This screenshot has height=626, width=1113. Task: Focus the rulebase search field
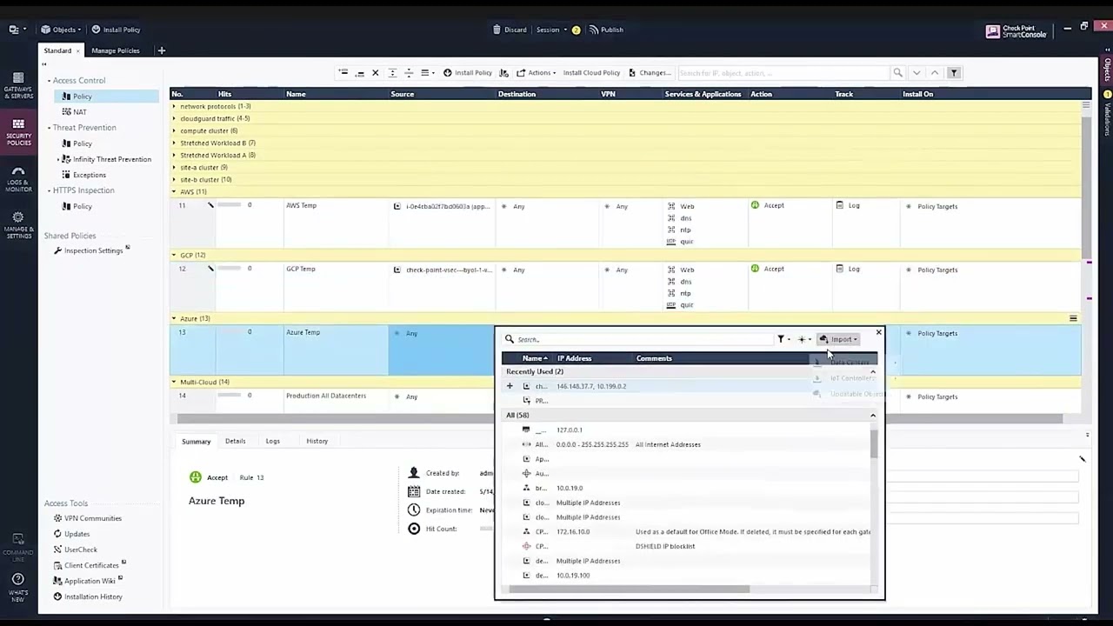click(x=784, y=73)
